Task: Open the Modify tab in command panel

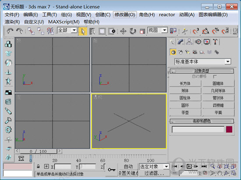Action: 181,42
